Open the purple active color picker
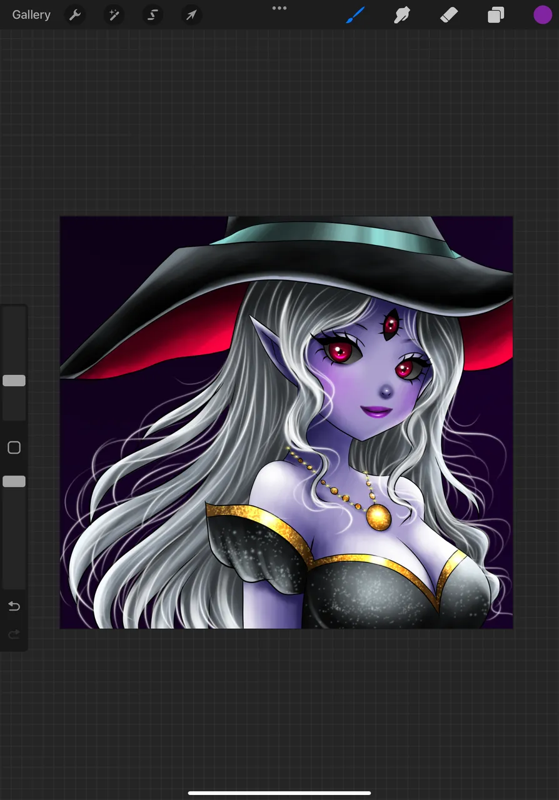The width and height of the screenshot is (559, 800). tap(543, 15)
